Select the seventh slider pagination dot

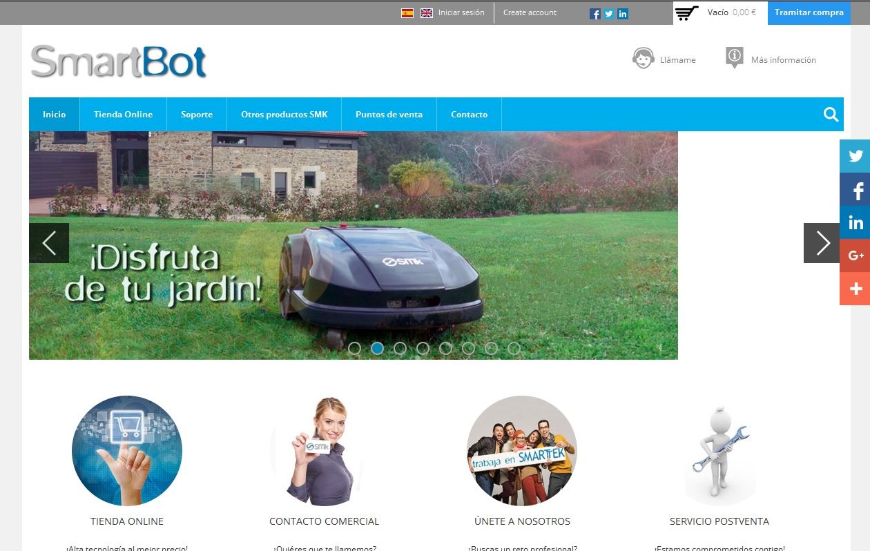pyautogui.click(x=491, y=349)
